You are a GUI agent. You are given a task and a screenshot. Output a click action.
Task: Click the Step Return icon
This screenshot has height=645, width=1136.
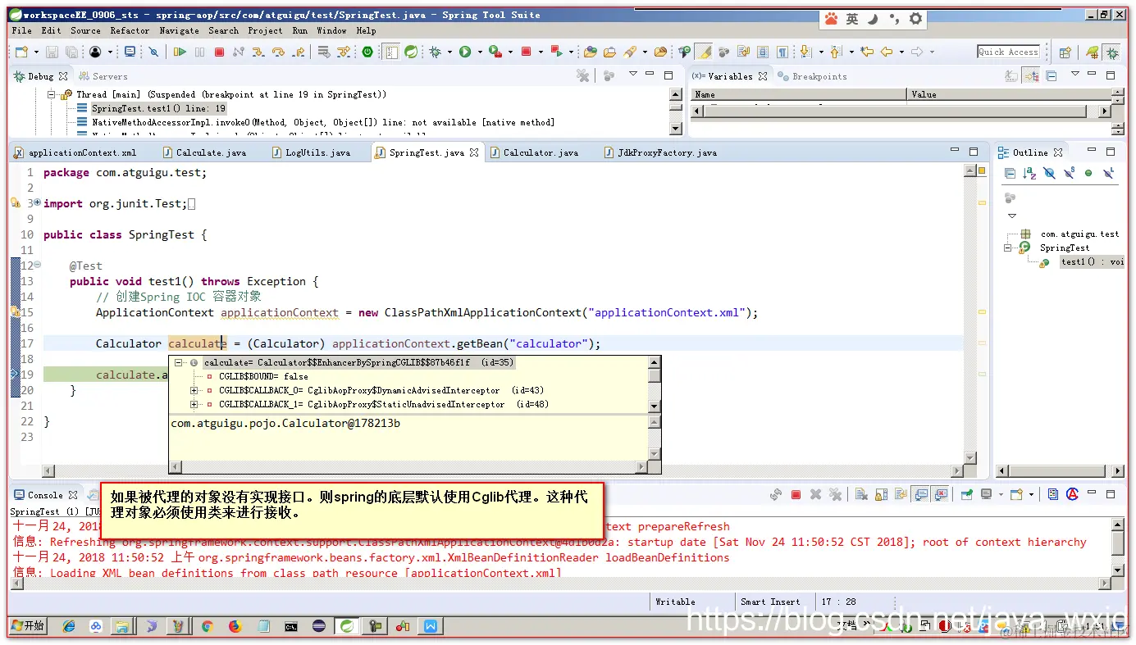pyautogui.click(x=299, y=52)
